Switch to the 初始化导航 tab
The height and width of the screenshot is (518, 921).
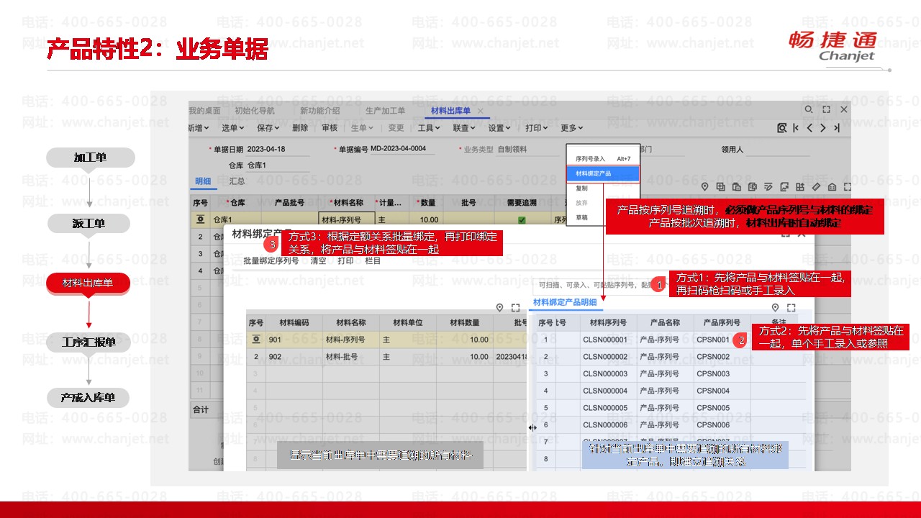[255, 111]
